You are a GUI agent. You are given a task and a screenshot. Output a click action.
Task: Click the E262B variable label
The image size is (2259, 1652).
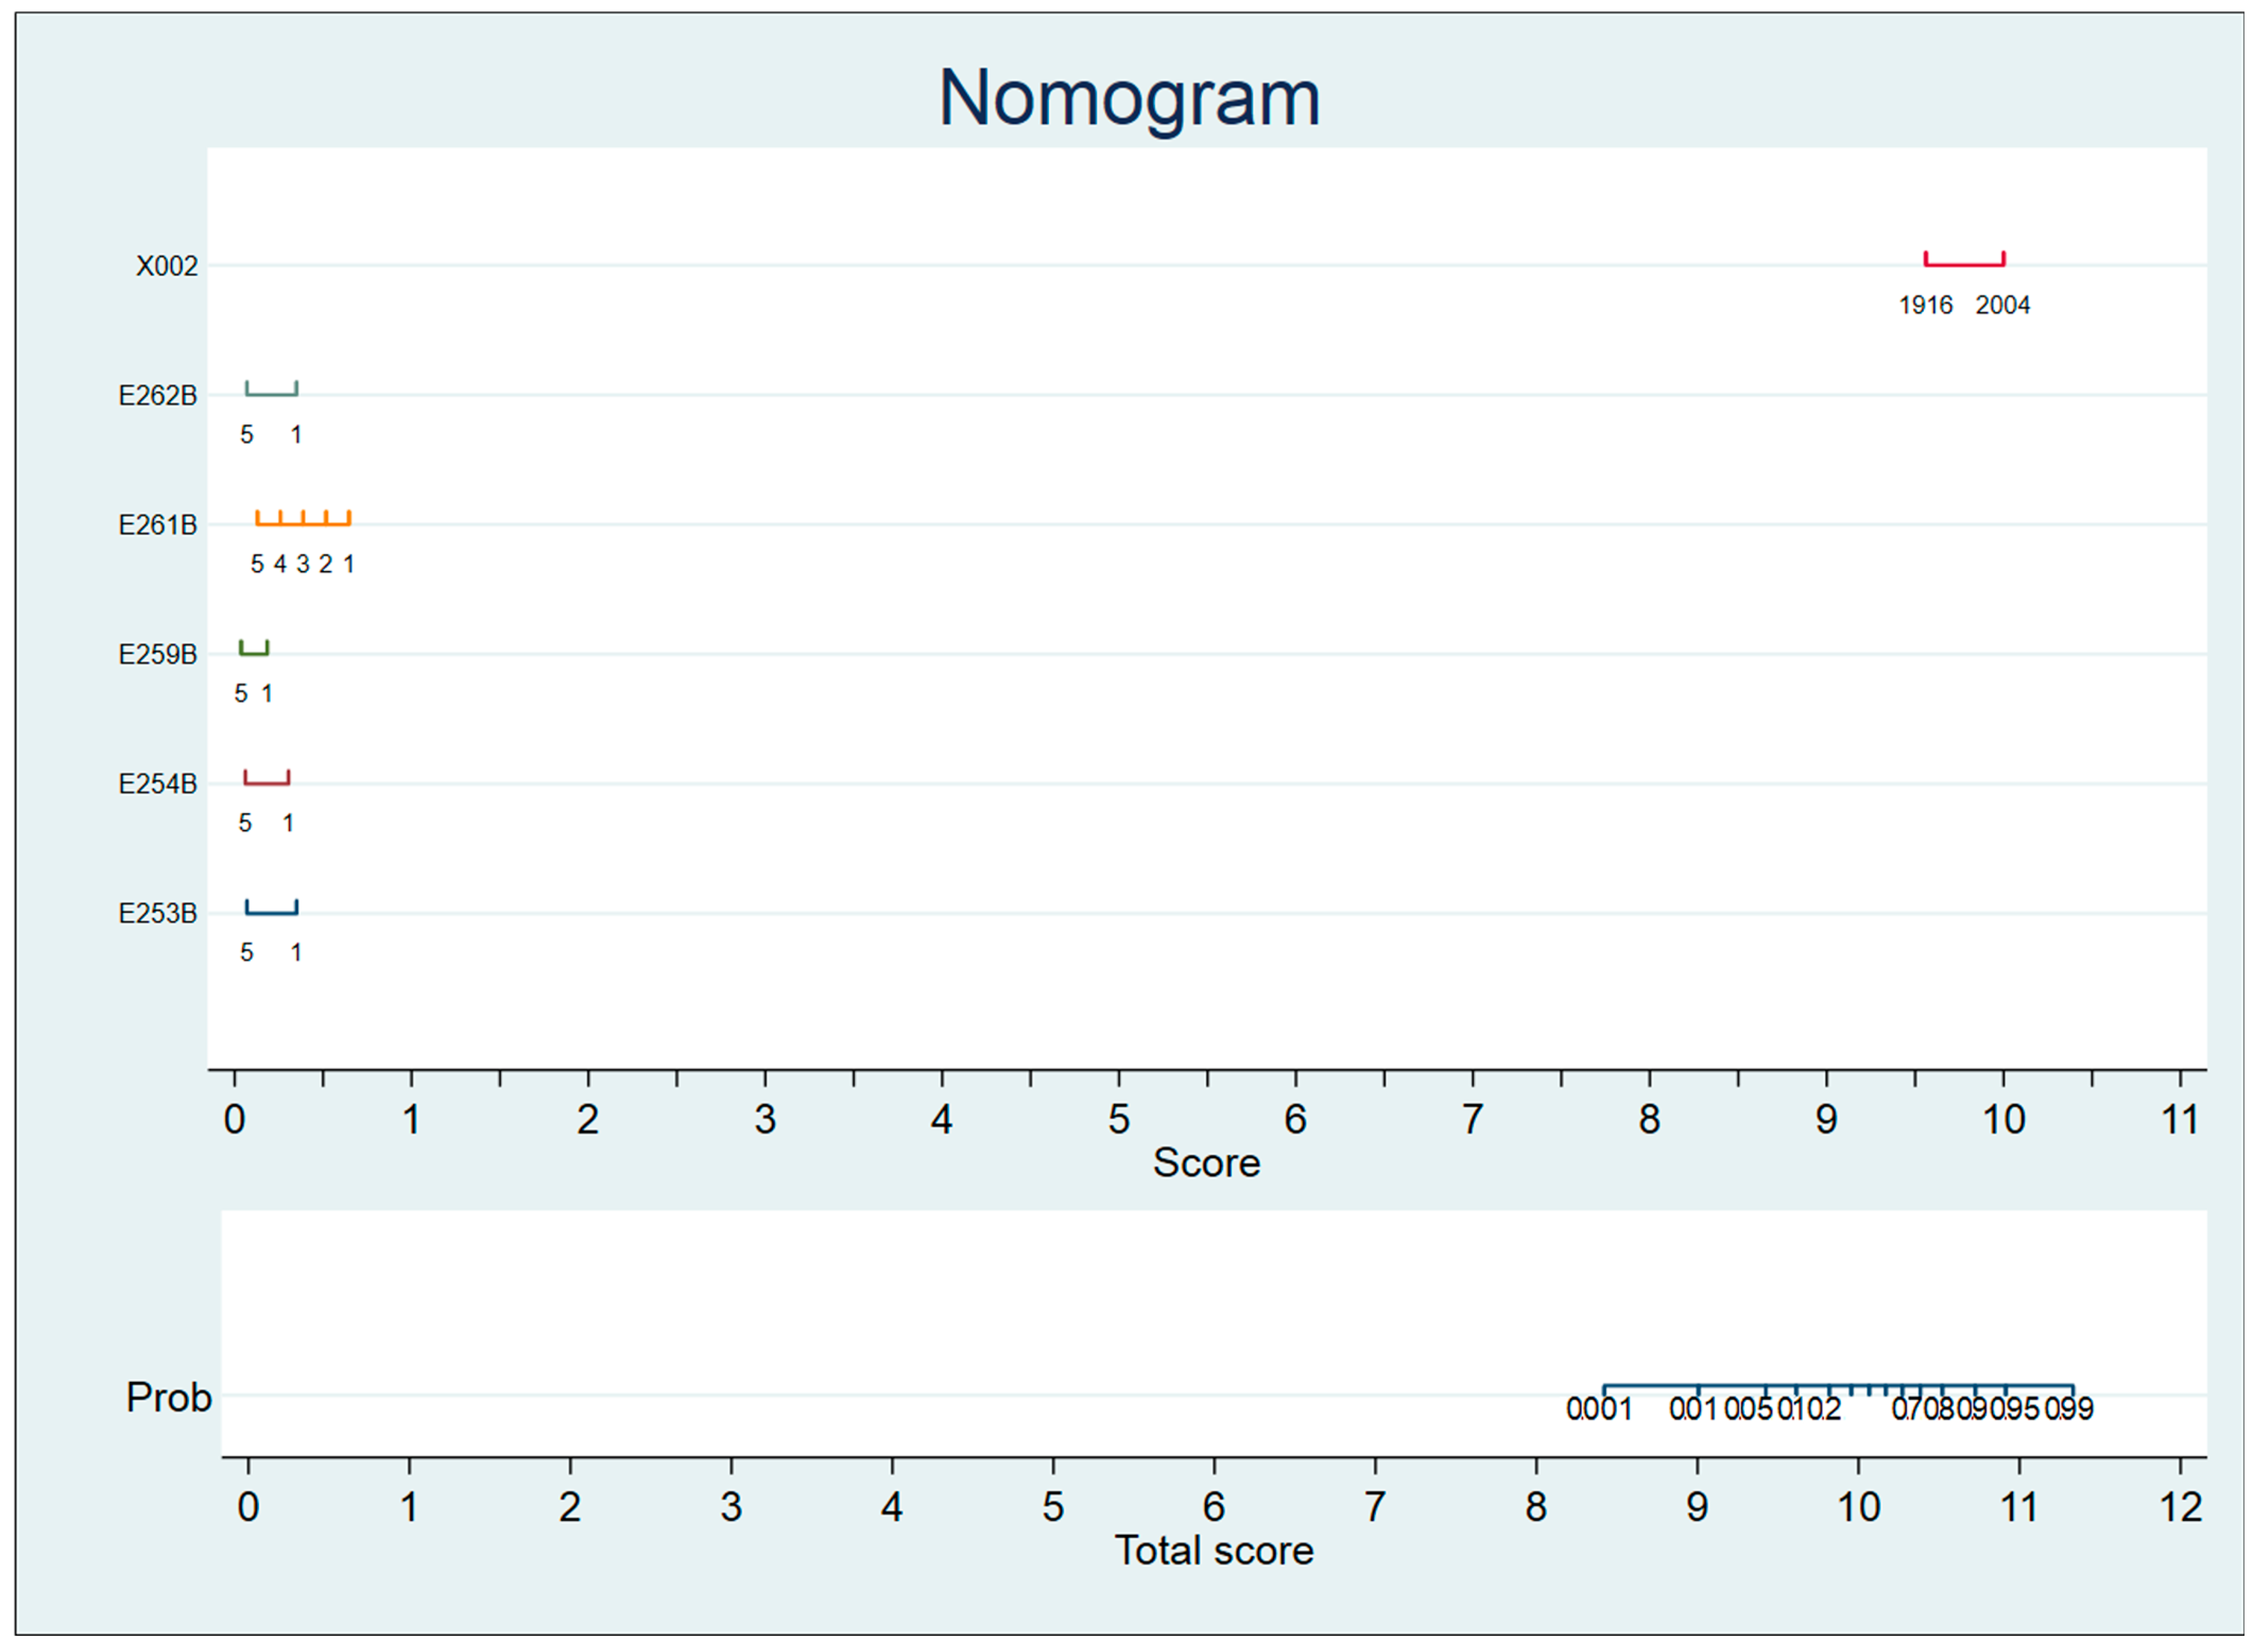click(157, 396)
